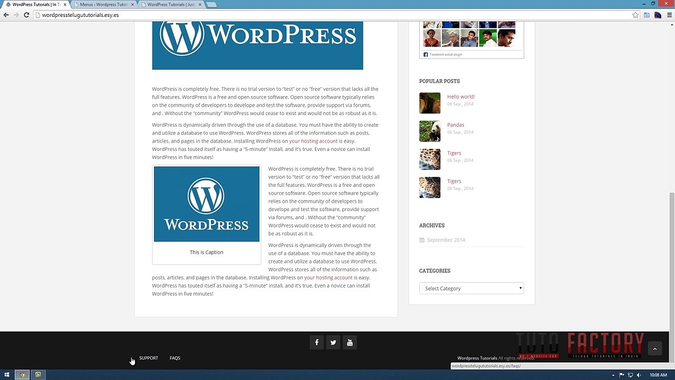
Task: Click the WordPress image with caption
Action: (207, 204)
